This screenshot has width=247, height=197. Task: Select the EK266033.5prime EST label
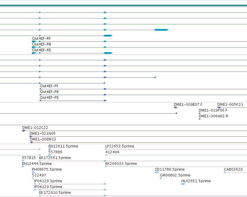click(121, 164)
